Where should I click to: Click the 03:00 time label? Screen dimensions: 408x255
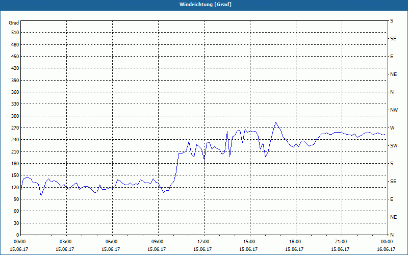66,242
